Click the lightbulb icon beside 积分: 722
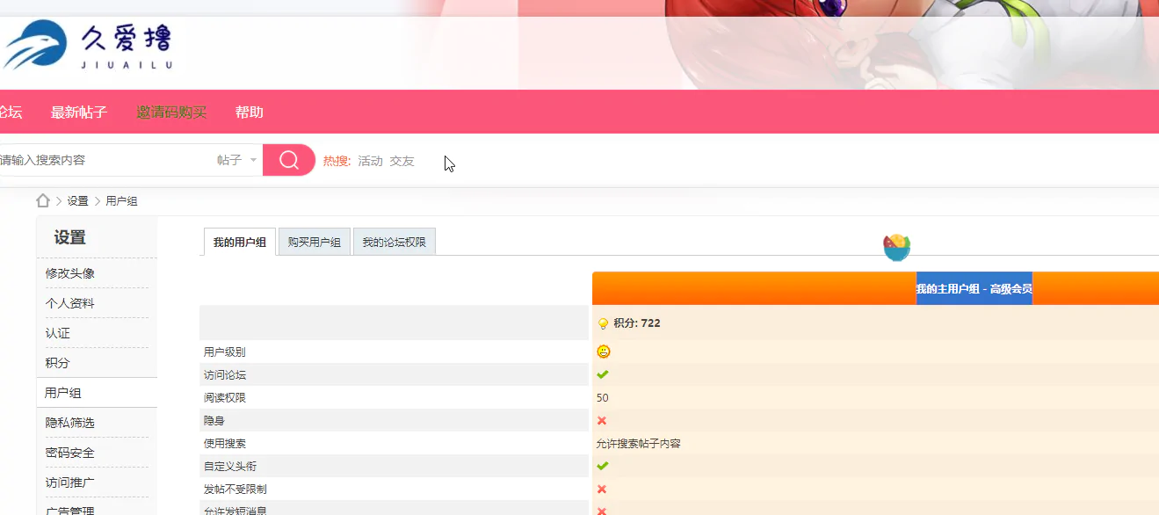 tap(603, 323)
